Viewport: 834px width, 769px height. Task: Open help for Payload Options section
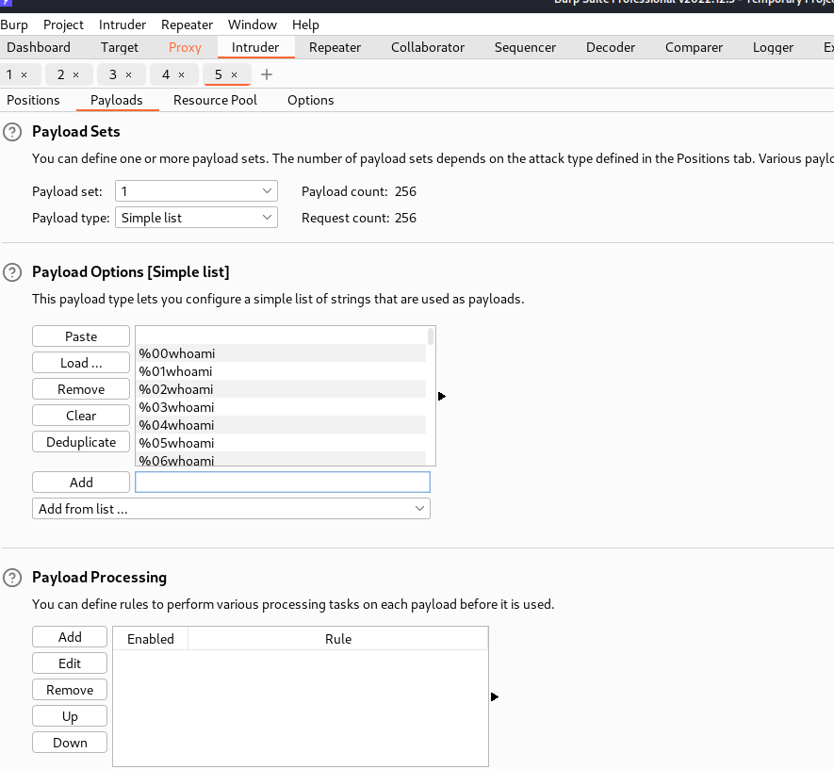(x=12, y=272)
